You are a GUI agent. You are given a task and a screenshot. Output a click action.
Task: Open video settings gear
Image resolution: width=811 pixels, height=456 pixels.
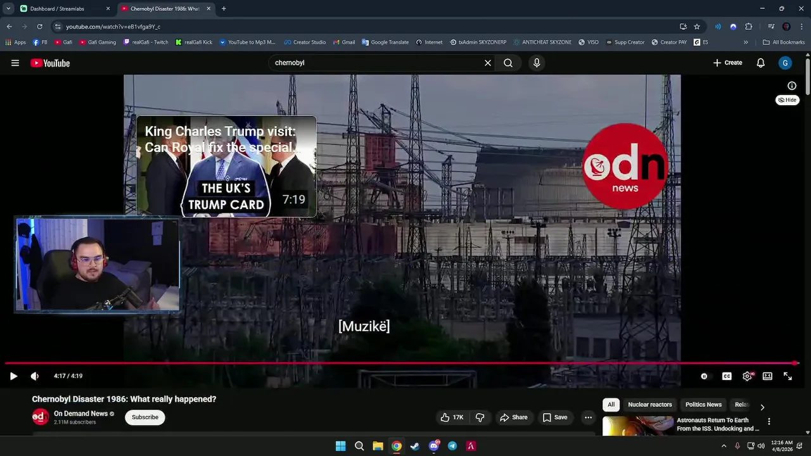pos(747,376)
